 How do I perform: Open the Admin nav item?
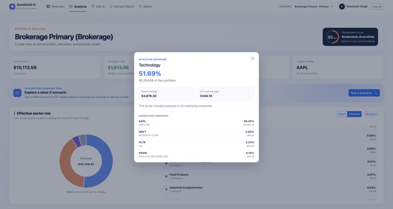tap(145, 6)
